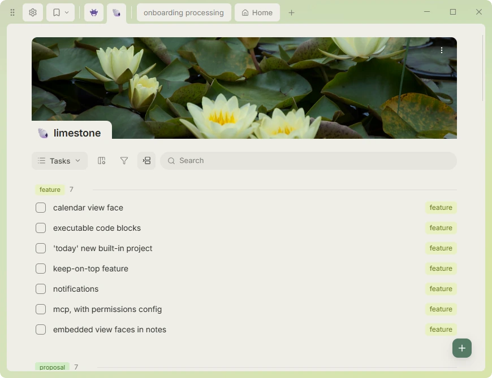This screenshot has height=378, width=492.
Task: Click the proposal group count 7
Action: click(x=76, y=367)
